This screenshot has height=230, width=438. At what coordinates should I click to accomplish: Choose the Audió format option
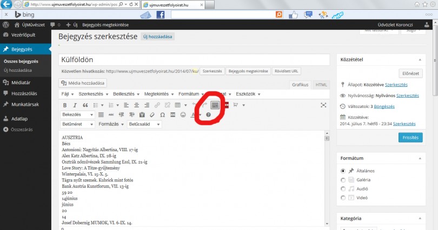tap(343, 189)
